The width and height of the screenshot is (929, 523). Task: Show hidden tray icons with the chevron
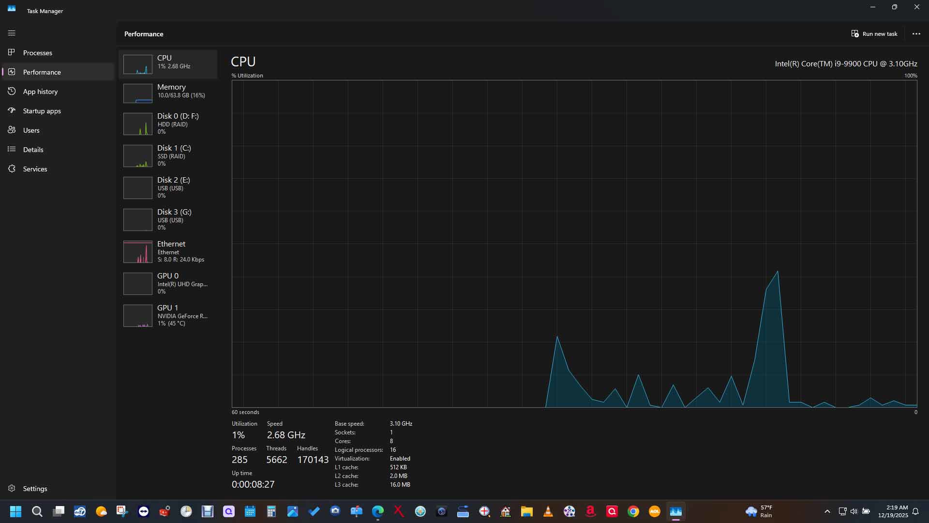(x=827, y=511)
